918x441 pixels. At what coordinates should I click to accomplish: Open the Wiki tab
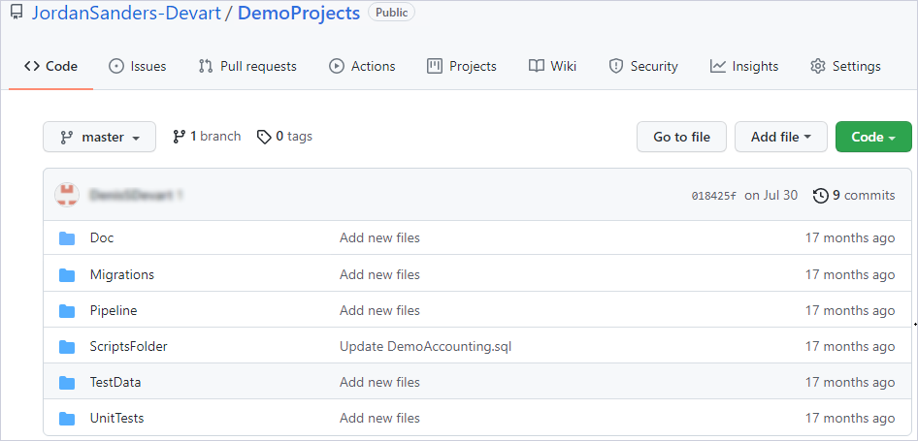tap(553, 66)
